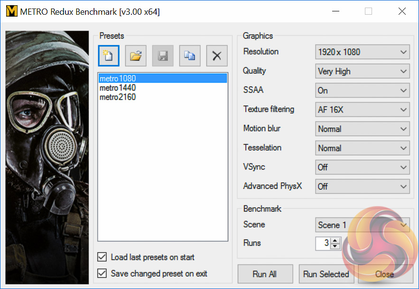
Task: Click the Run Selected button
Action: click(x=326, y=274)
